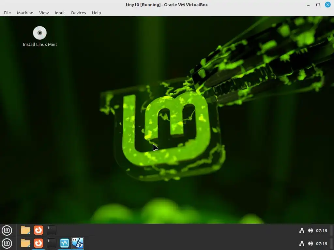The width and height of the screenshot is (334, 250).
Task: Click the host network tray icon
Action: tap(302, 243)
